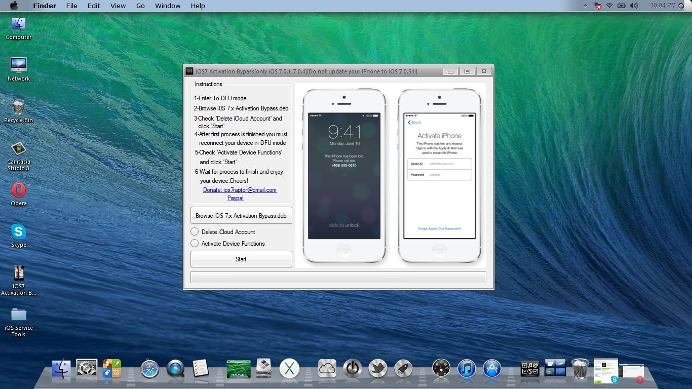Open the File menu
The height and width of the screenshot is (389, 692).
pyautogui.click(x=72, y=6)
